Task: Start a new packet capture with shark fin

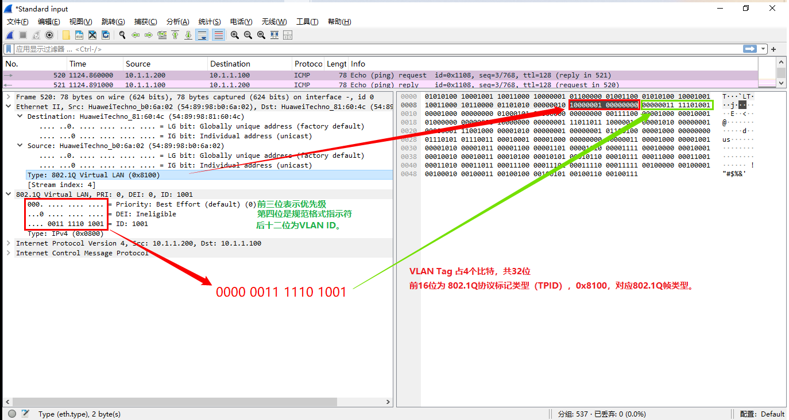Action: pos(10,35)
